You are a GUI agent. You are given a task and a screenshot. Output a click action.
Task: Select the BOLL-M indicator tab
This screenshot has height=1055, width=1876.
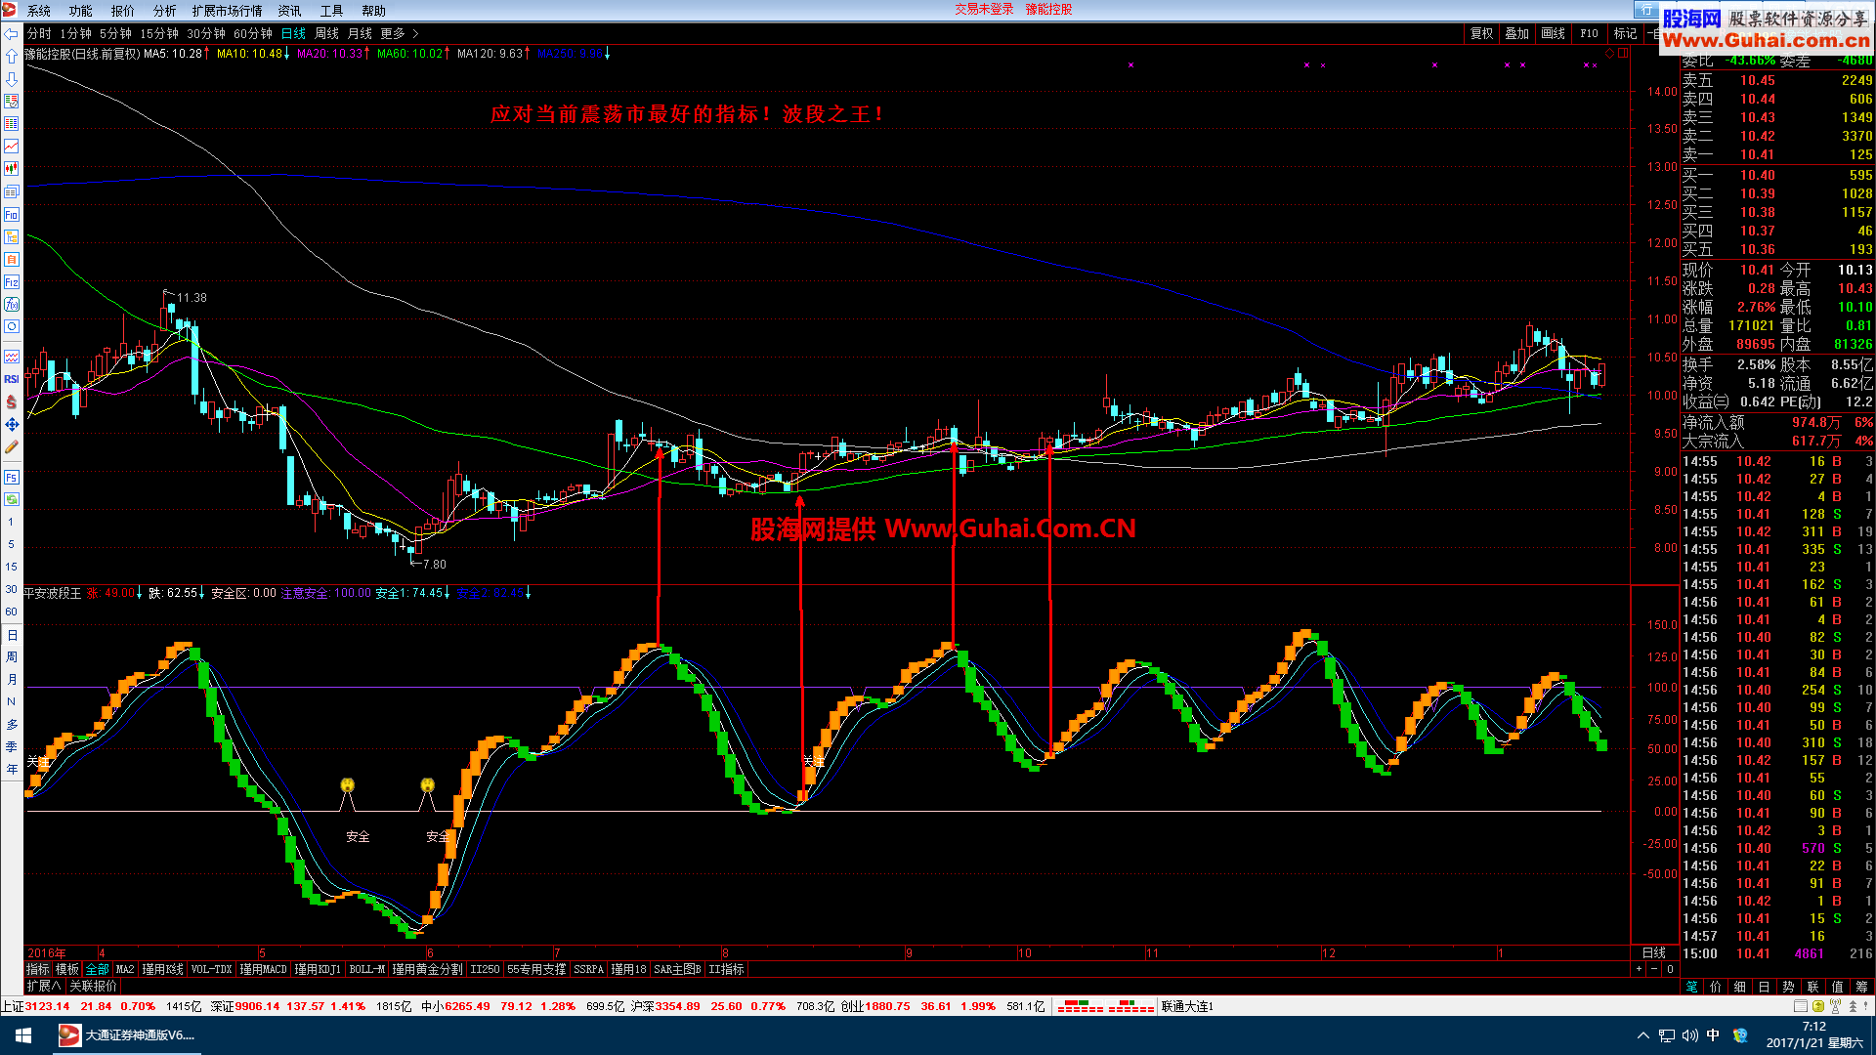(x=367, y=969)
